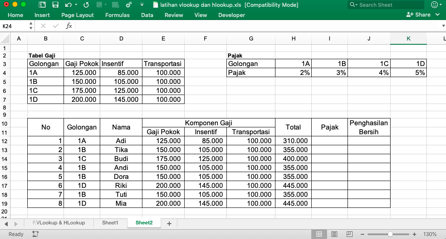
Task: Open the Data ribbon tab
Action: (147, 15)
